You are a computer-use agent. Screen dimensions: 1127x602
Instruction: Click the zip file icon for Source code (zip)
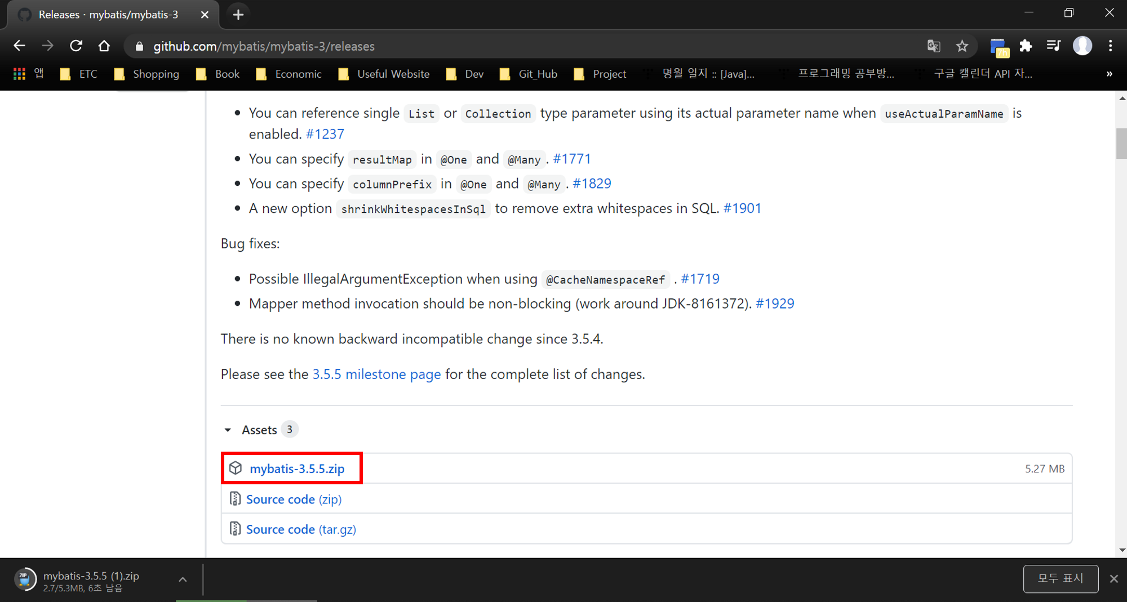pos(235,499)
